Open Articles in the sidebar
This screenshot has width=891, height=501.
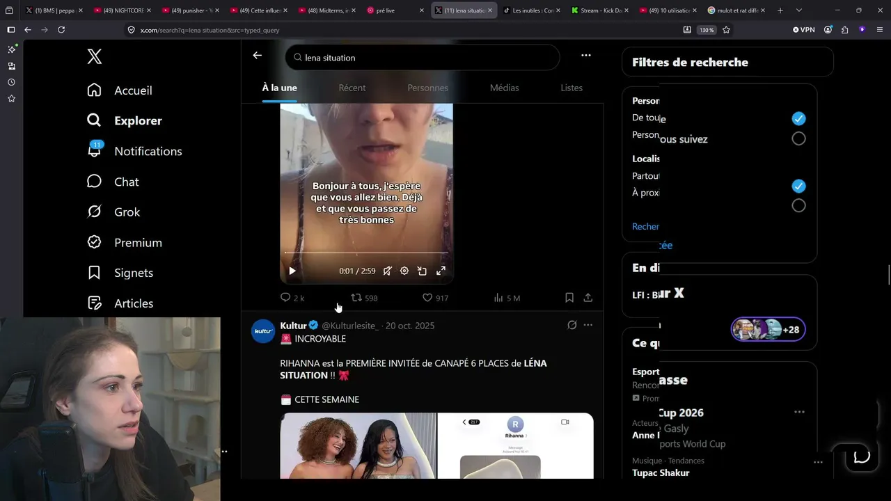point(120,303)
